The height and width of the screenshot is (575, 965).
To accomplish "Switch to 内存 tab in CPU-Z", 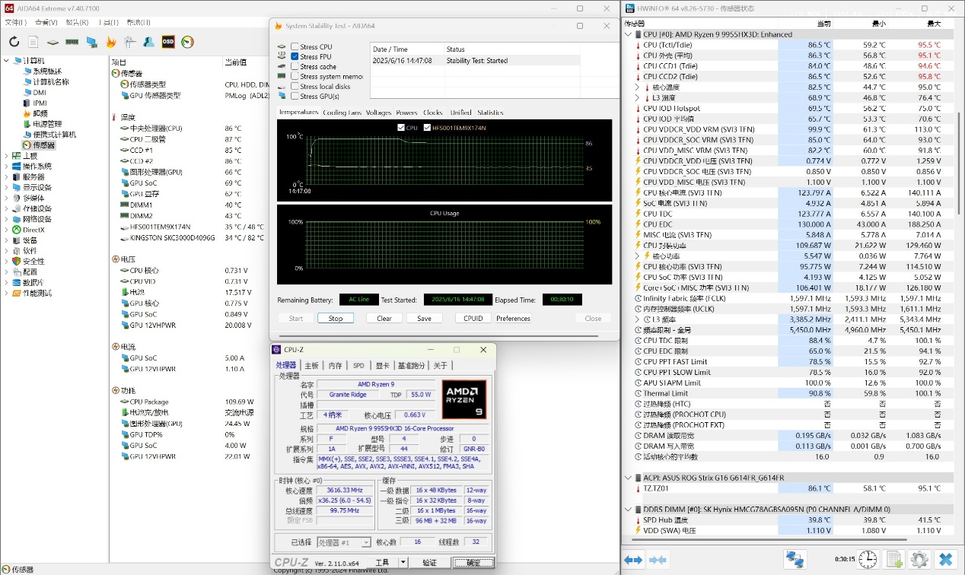I will pos(335,365).
